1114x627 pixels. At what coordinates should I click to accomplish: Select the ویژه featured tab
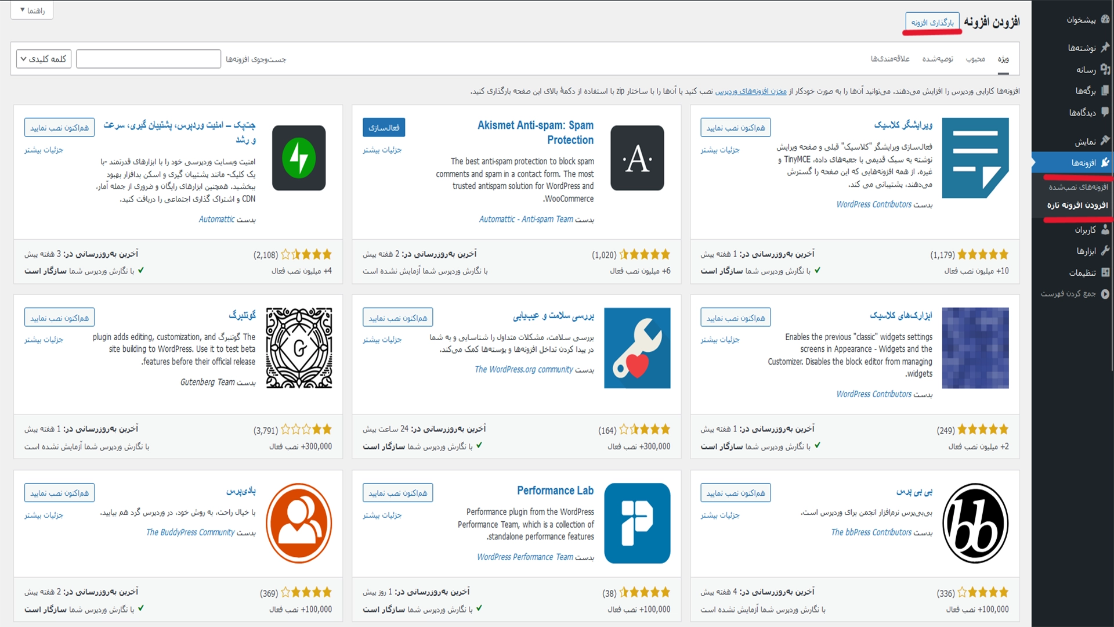[1003, 59]
